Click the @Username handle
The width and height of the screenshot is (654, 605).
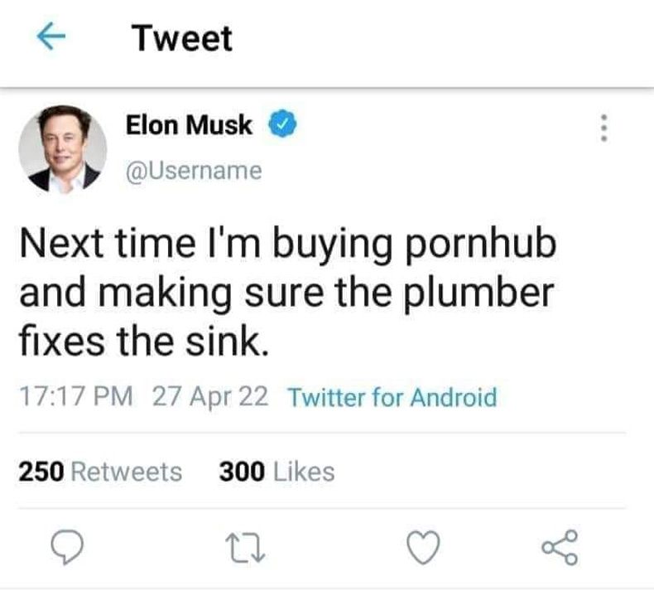[x=193, y=171]
